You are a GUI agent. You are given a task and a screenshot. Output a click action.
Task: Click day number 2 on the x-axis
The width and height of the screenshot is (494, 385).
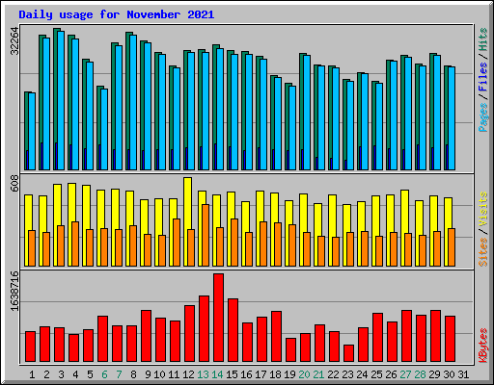(46, 374)
